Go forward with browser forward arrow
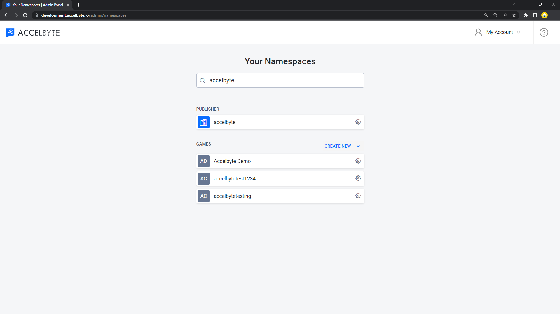Viewport: 560px width, 314px height. click(16, 15)
